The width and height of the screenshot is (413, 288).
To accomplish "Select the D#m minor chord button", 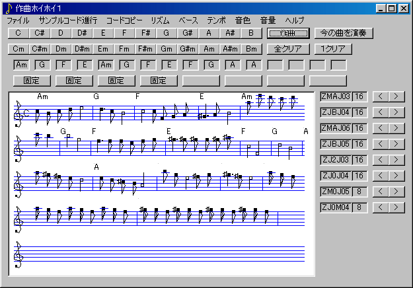I will coord(82,49).
